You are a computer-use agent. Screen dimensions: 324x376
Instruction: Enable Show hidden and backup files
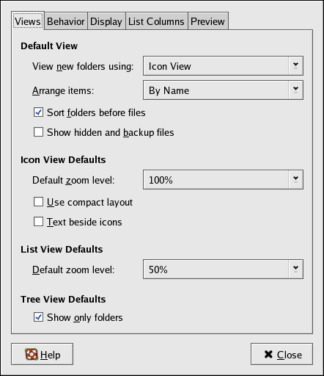38,132
